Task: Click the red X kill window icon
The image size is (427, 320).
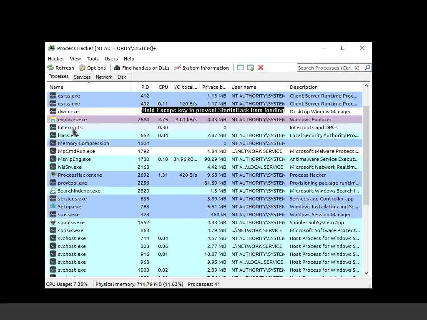Action: tap(261, 67)
